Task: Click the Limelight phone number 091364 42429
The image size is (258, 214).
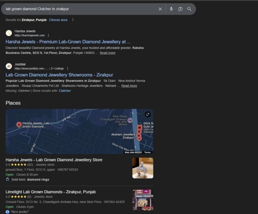Action: (x=114, y=202)
